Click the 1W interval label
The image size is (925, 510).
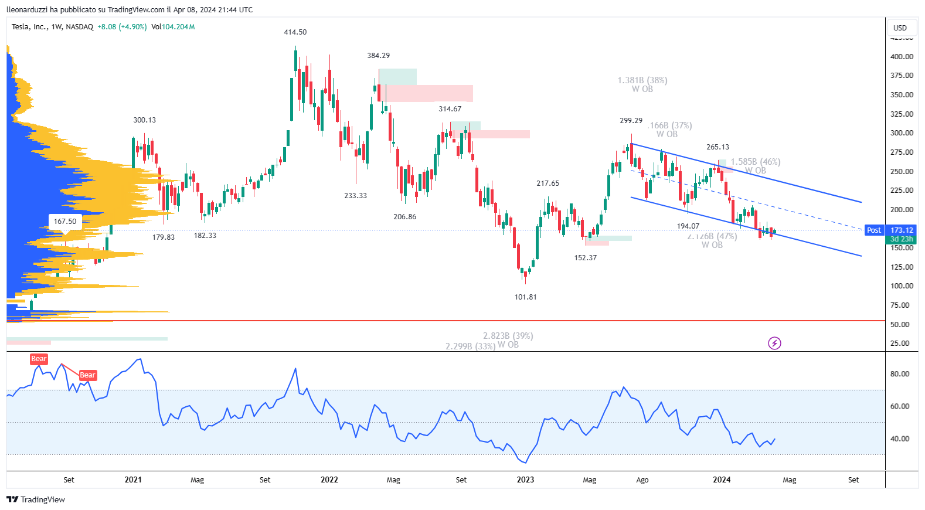coord(57,27)
